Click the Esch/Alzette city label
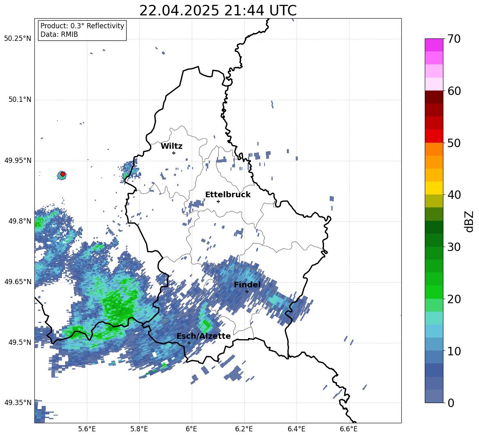 [203, 336]
